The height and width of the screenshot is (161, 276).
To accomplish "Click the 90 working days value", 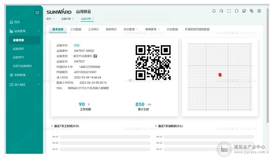I will click(x=82, y=104).
